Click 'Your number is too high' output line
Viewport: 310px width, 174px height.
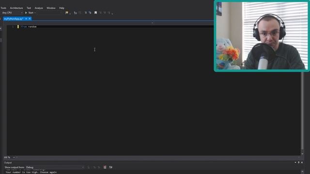coord(31,172)
